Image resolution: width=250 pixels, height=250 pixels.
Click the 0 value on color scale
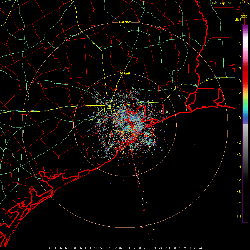point(240,118)
